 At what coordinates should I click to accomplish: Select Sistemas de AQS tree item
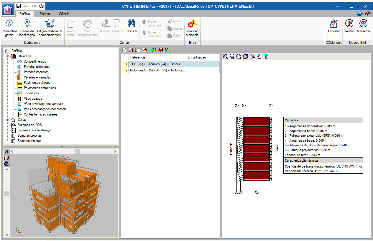(29, 125)
